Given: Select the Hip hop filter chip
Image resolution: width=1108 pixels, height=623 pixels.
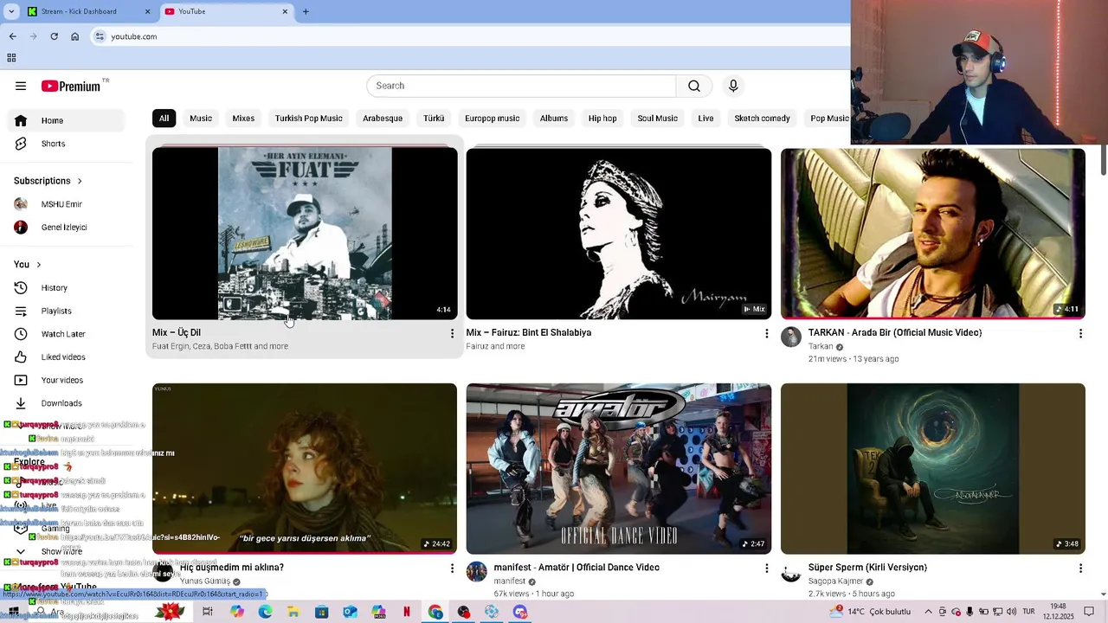Looking at the screenshot, I should [602, 118].
